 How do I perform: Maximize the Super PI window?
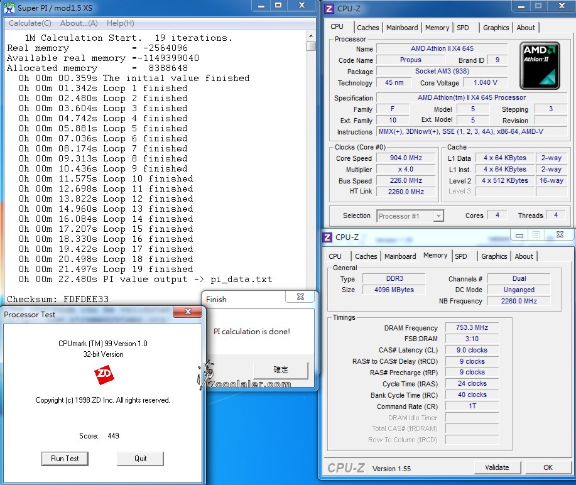[278, 6]
